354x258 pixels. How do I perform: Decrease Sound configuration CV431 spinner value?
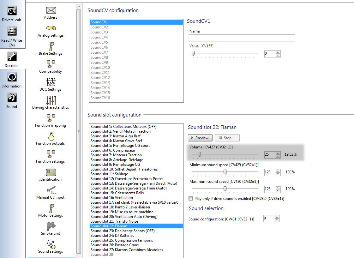click(x=277, y=220)
